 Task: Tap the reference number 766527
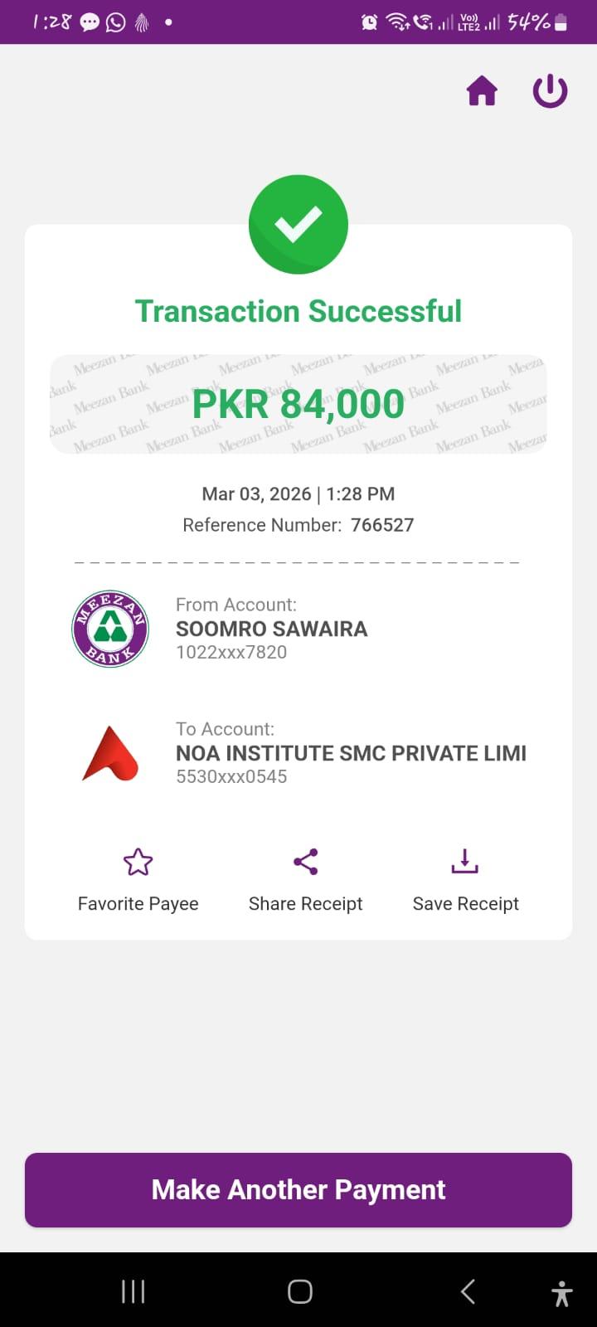[382, 525]
